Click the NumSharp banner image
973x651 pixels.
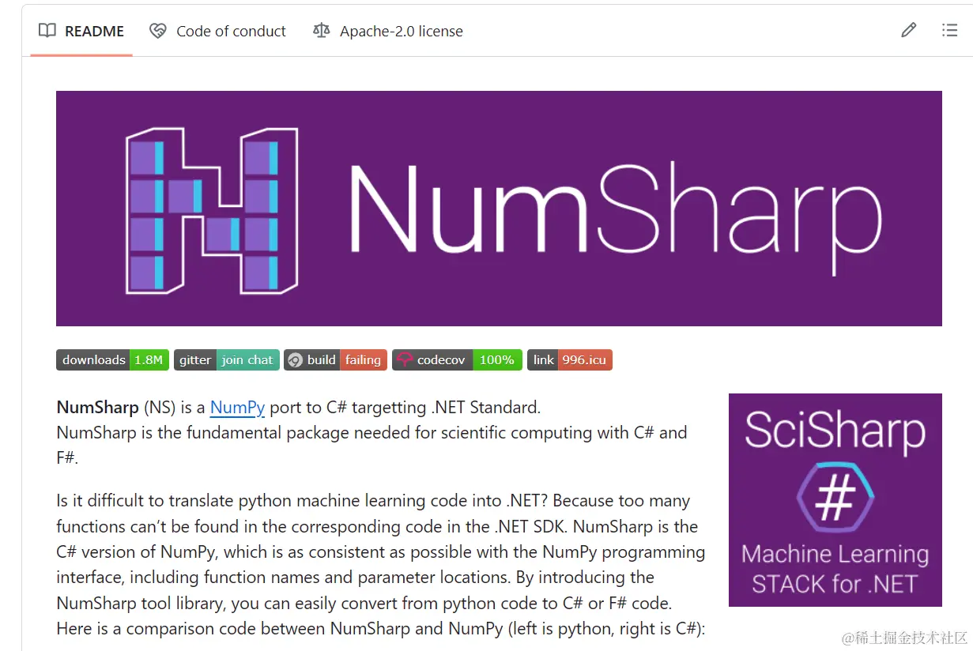tap(499, 209)
